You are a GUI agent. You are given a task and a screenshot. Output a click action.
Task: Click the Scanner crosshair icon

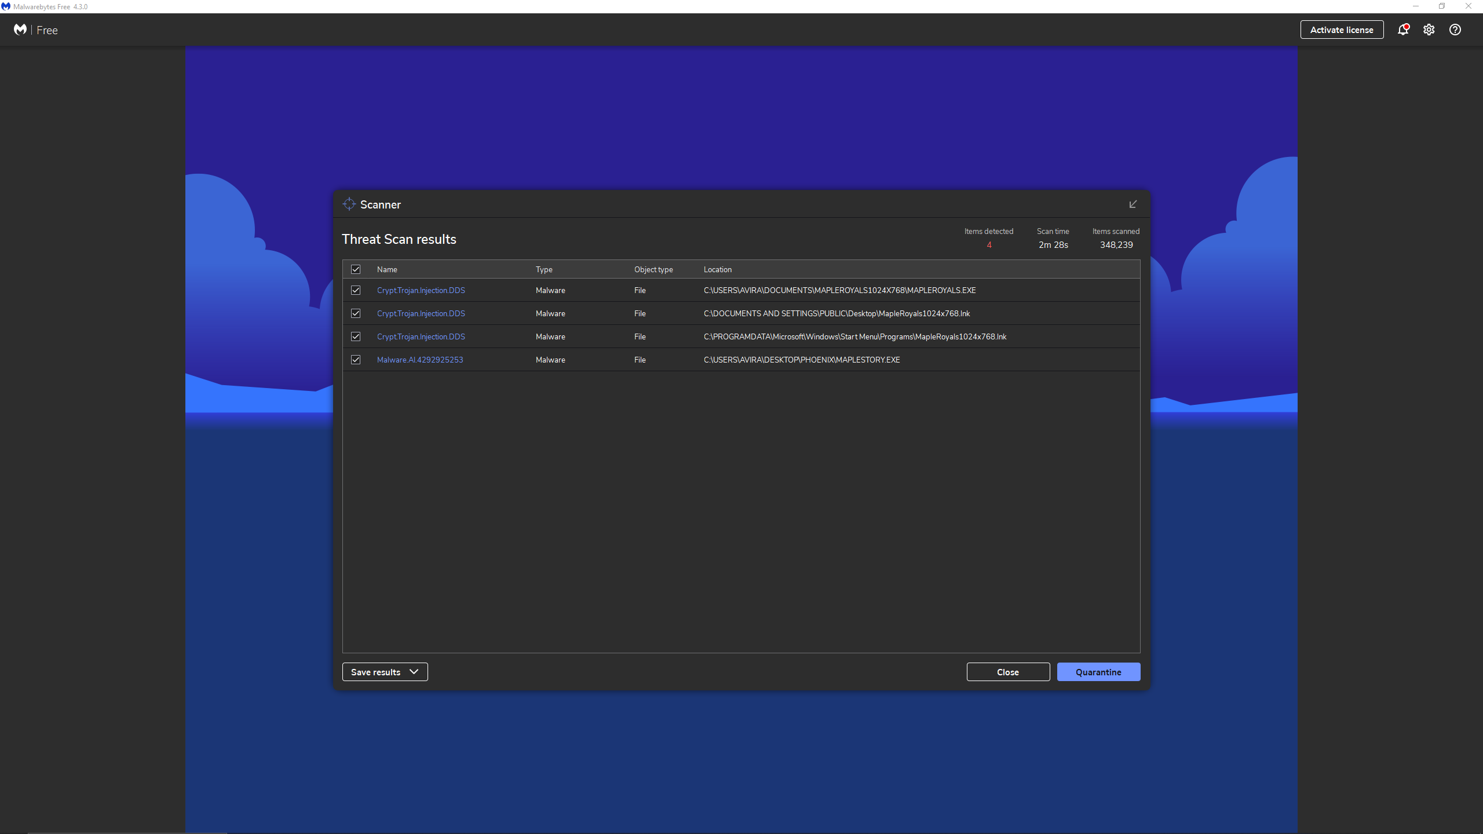click(x=349, y=204)
